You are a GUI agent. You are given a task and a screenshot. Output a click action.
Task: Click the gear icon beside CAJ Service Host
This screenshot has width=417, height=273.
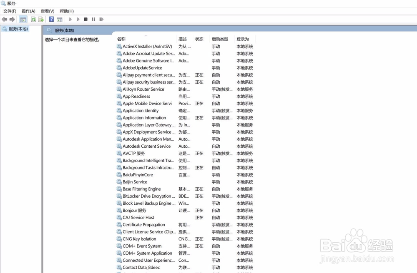coord(119,218)
